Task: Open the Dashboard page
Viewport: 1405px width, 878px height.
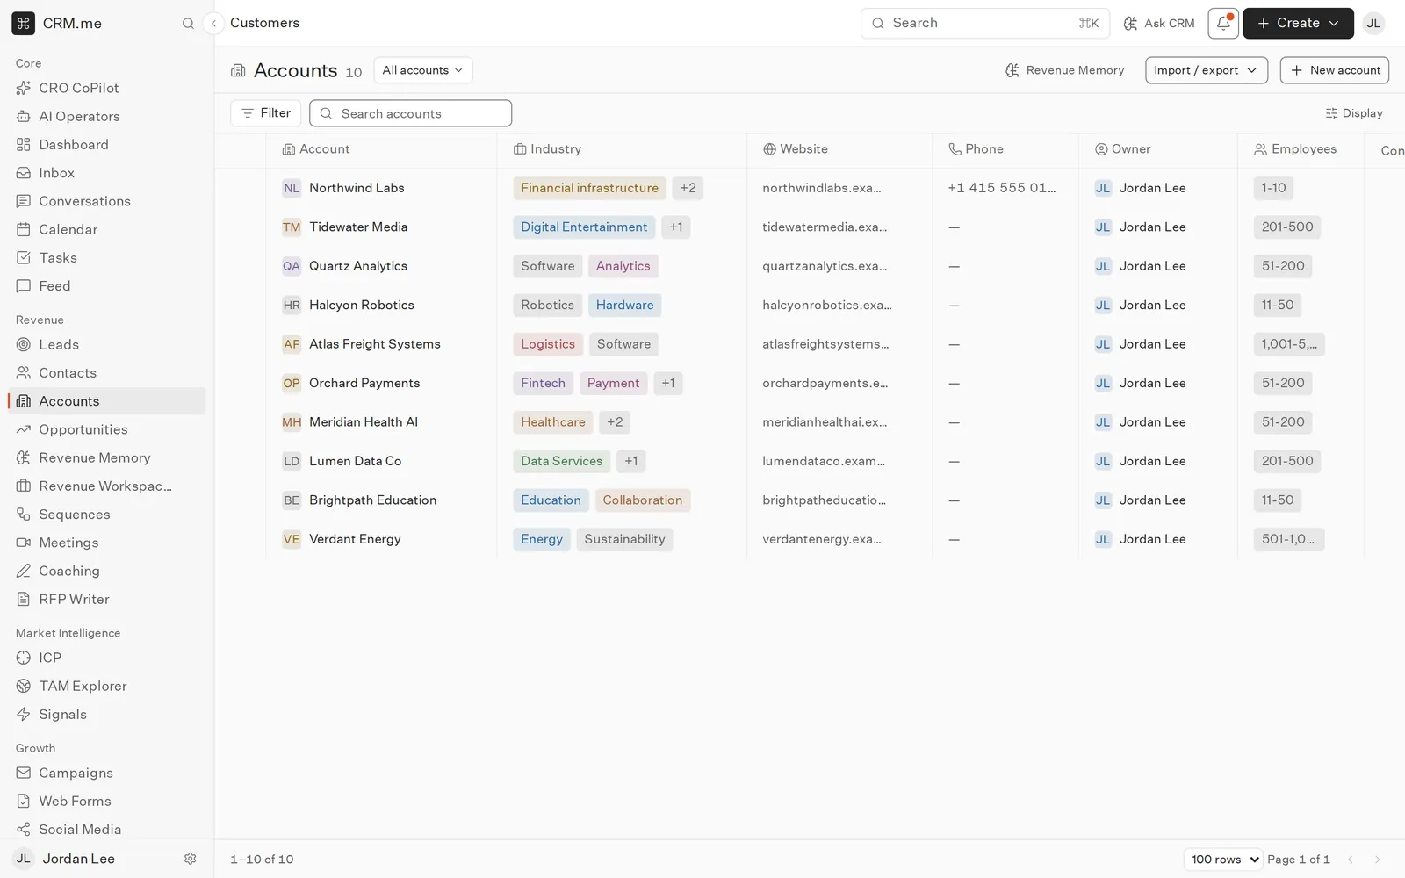Action: (x=107, y=144)
